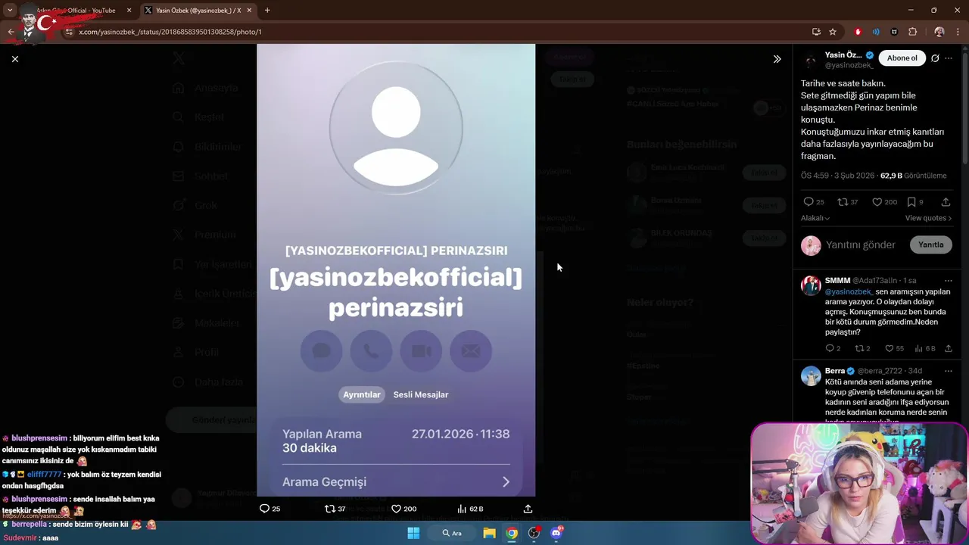Reply icon on SMMM's comment showing 2
This screenshot has width=969, height=545.
pos(830,348)
